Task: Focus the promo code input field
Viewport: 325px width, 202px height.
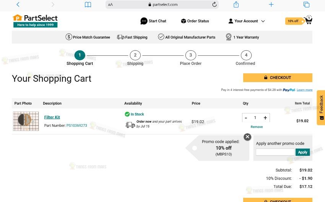Action: (x=275, y=152)
